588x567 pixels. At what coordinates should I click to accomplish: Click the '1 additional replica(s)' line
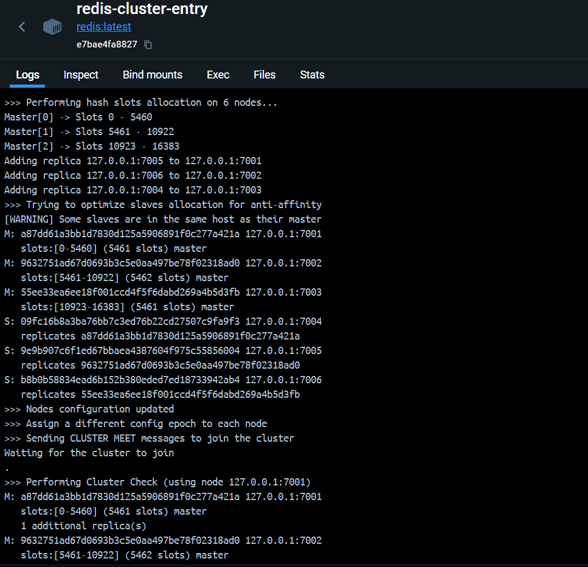pos(83,526)
